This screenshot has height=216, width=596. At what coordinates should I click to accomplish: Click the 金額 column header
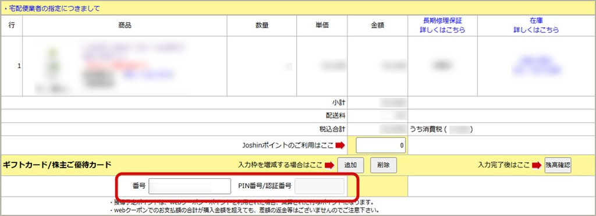[x=377, y=26]
